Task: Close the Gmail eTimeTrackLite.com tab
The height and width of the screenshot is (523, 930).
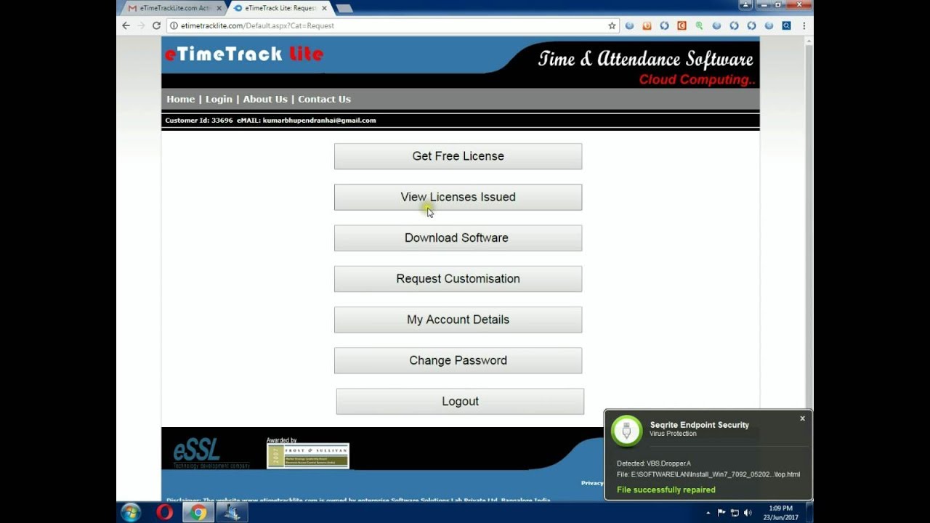Action: coord(219,8)
